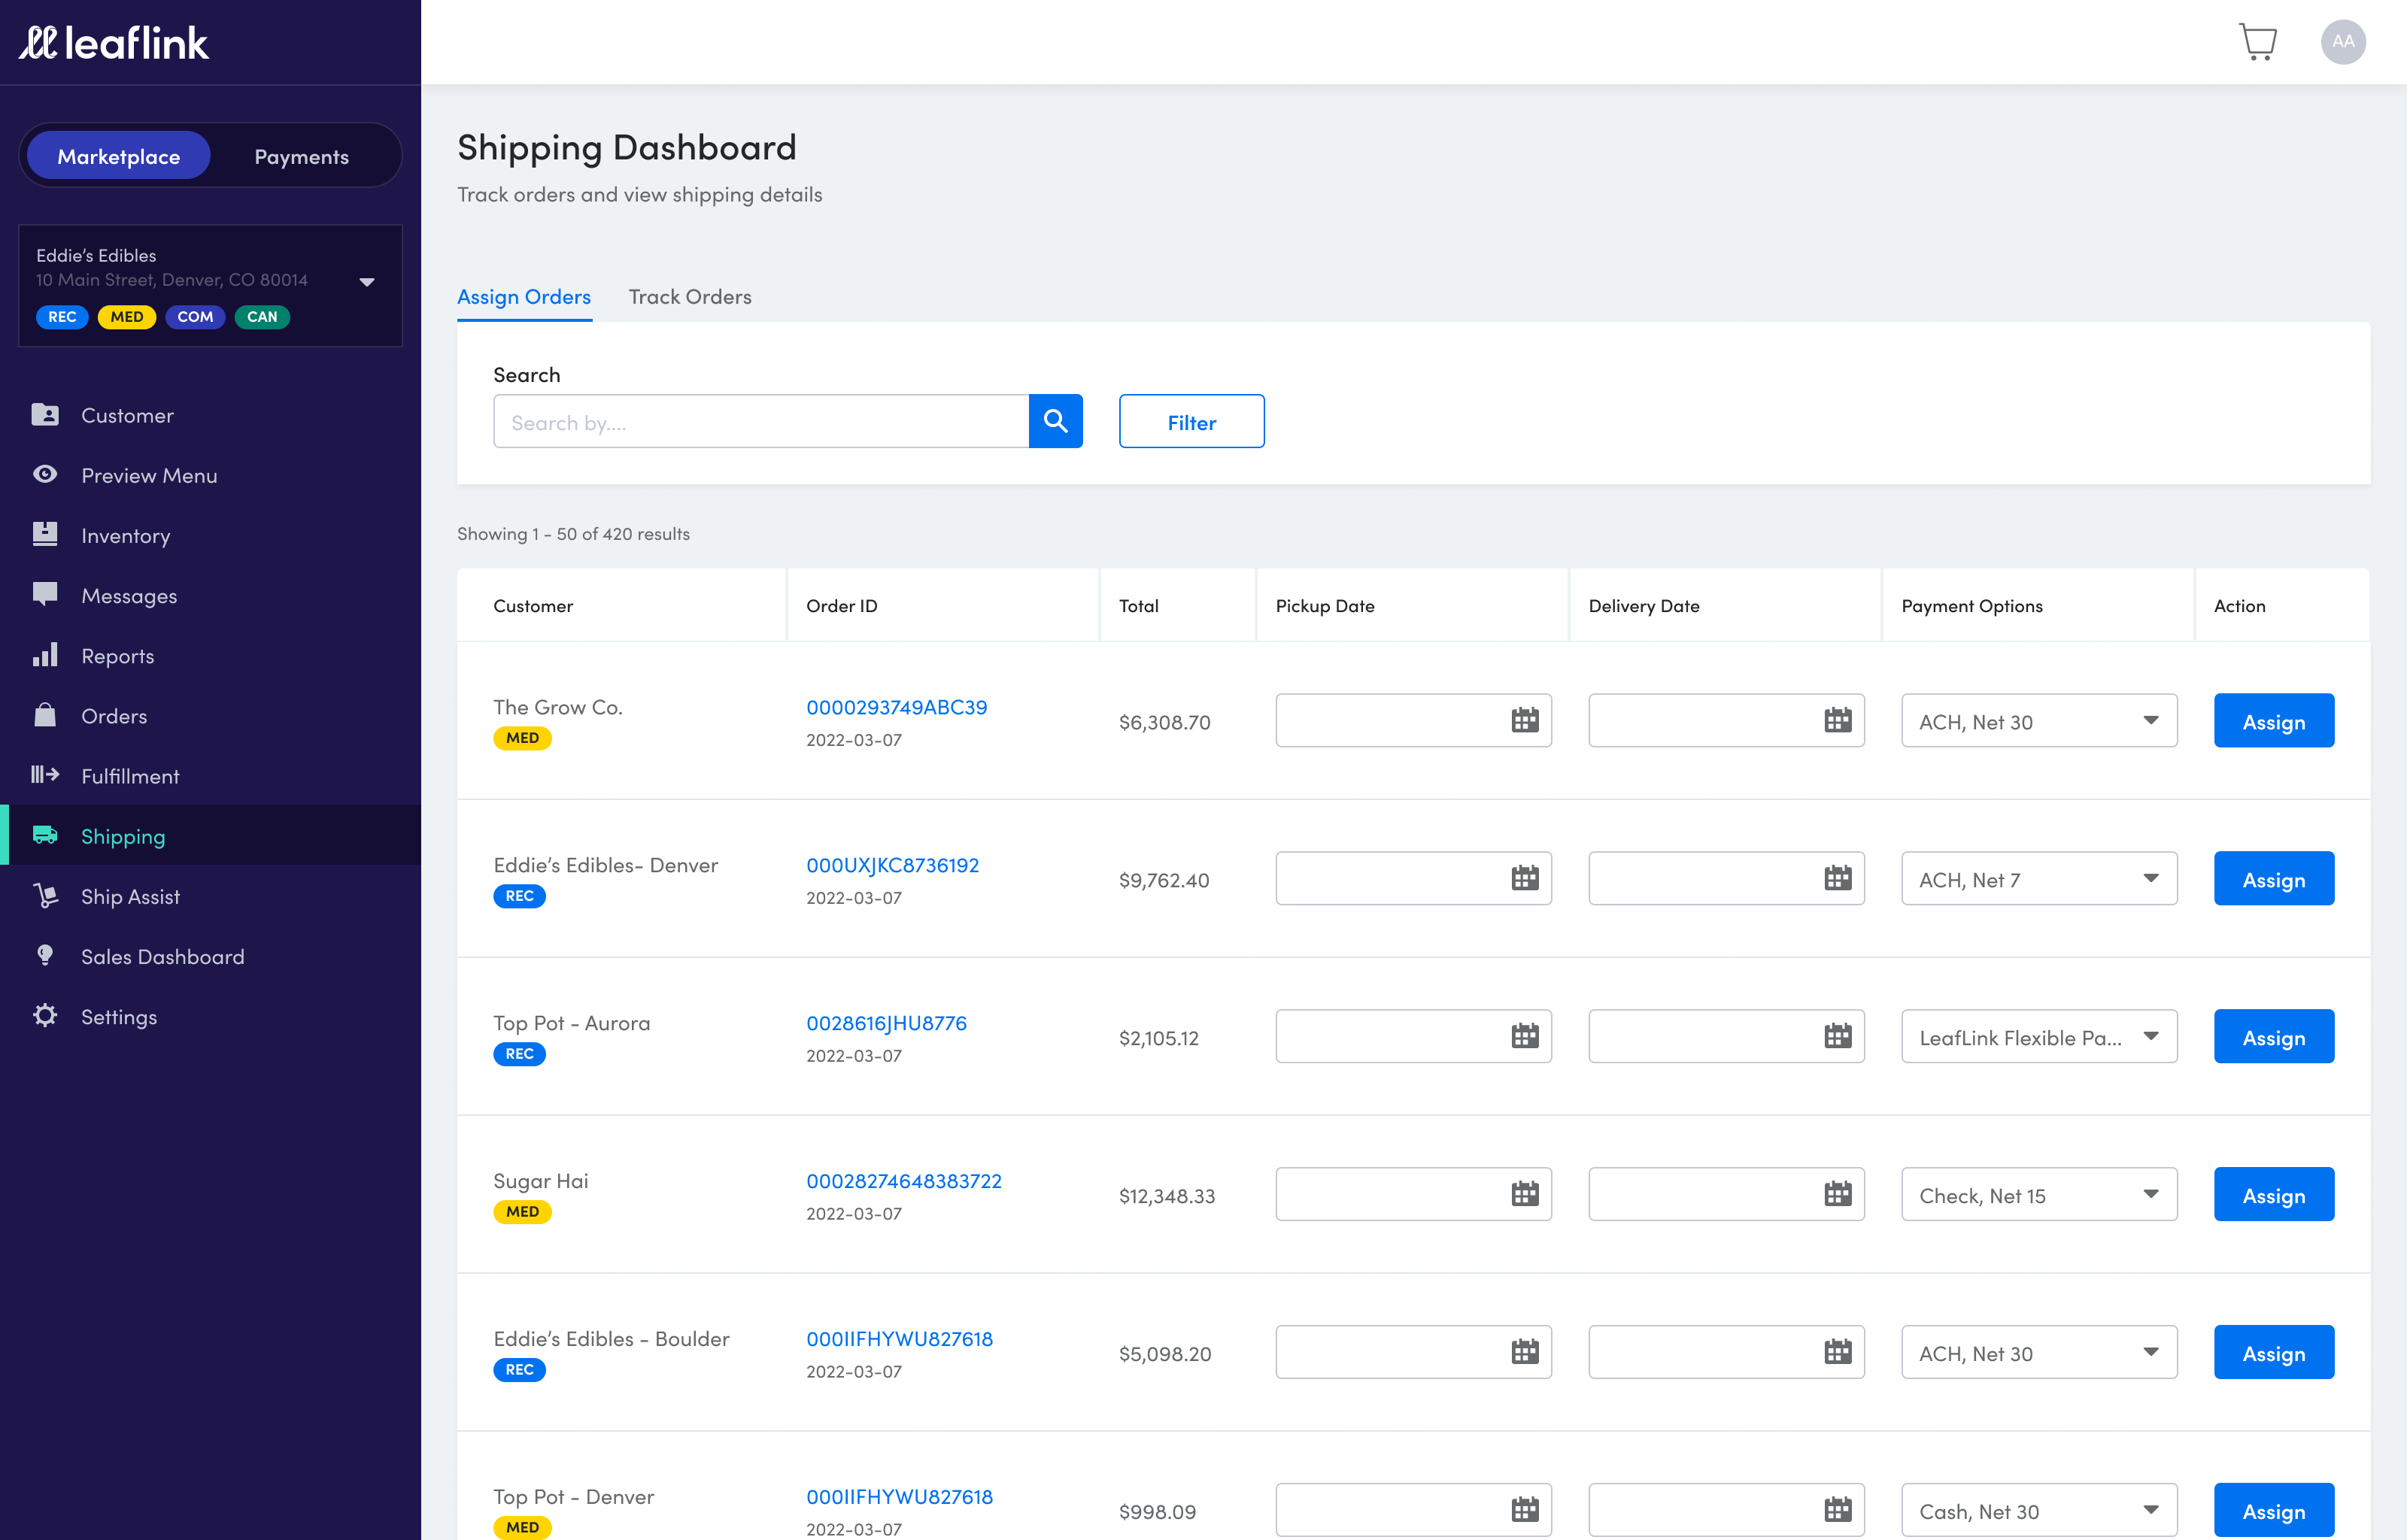This screenshot has width=2407, height=1540.
Task: Open order link 0000293749ABC39
Action: point(896,707)
